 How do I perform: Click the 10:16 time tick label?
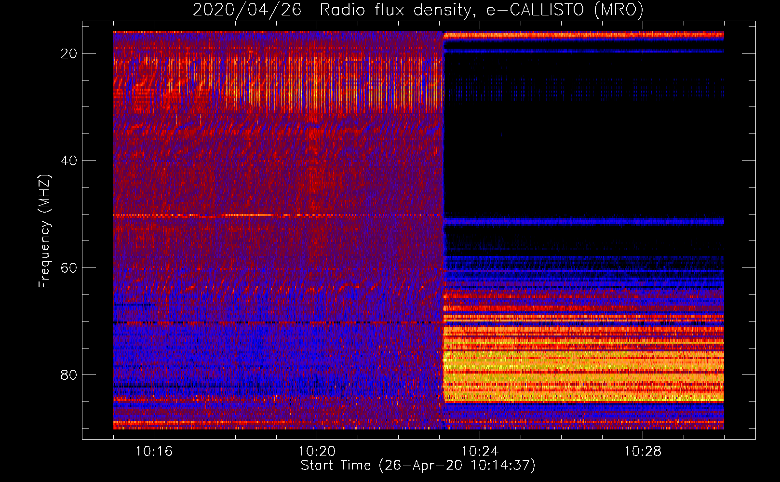coord(154,452)
